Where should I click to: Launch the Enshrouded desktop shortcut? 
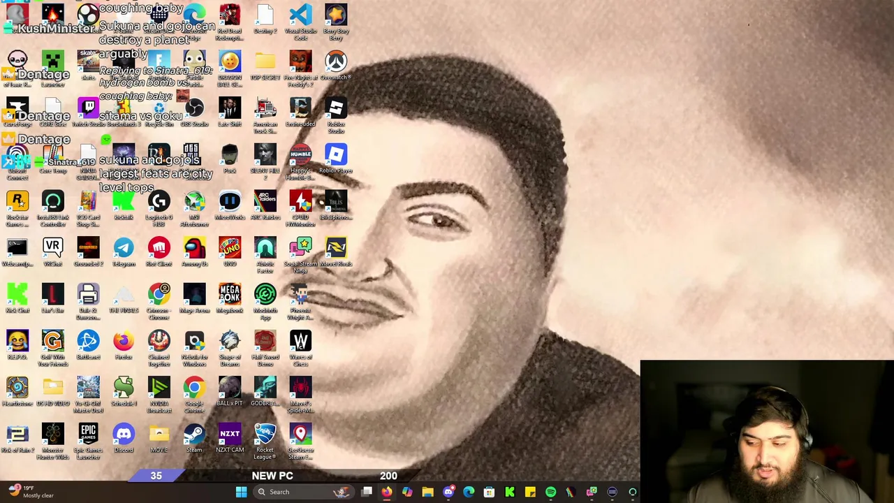pos(300,113)
